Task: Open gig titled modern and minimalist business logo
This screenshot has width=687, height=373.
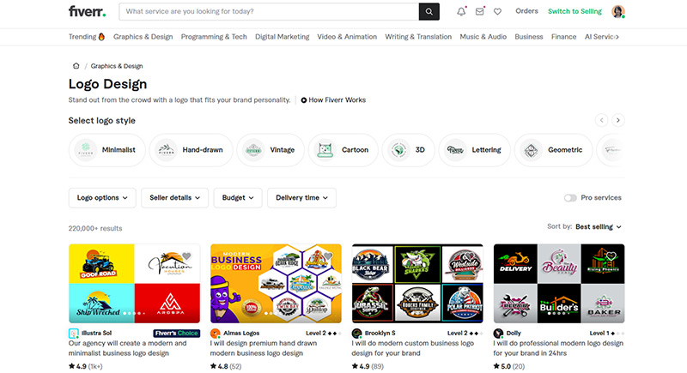Action: [x=127, y=348]
